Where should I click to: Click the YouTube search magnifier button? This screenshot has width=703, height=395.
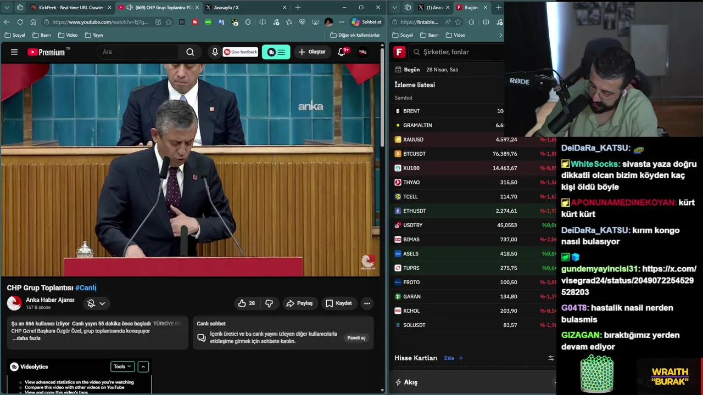coord(190,52)
